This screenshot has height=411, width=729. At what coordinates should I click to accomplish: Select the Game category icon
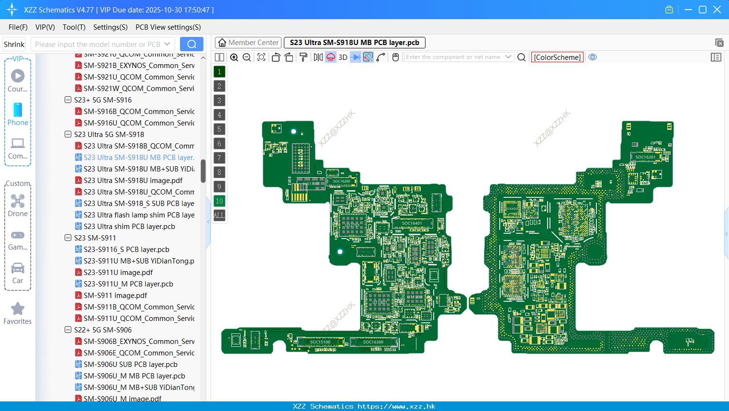pos(18,240)
